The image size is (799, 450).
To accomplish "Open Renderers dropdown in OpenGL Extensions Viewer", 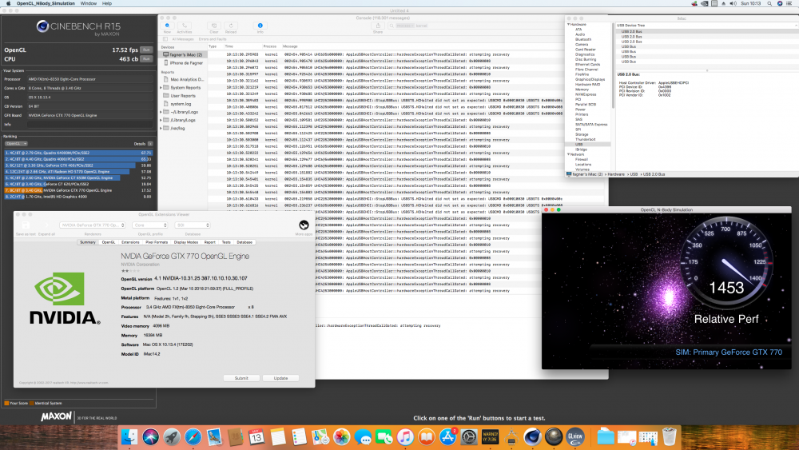I will click(92, 225).
